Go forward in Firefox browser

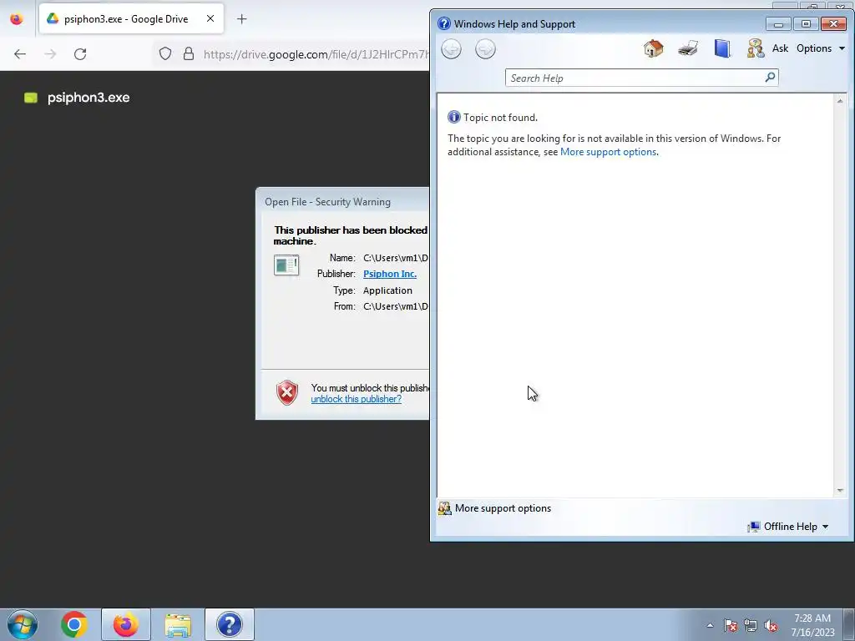click(x=50, y=54)
